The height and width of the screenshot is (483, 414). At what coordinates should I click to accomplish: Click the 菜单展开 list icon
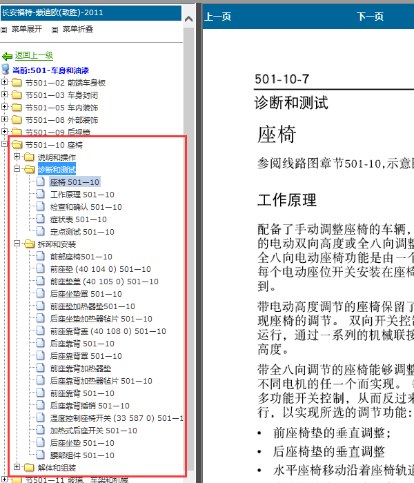(3, 30)
